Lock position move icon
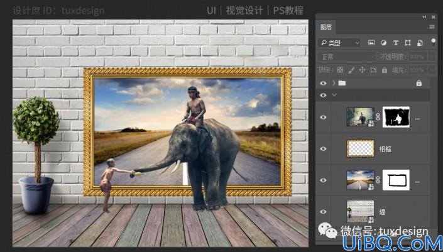The image size is (443, 252). click(362, 70)
